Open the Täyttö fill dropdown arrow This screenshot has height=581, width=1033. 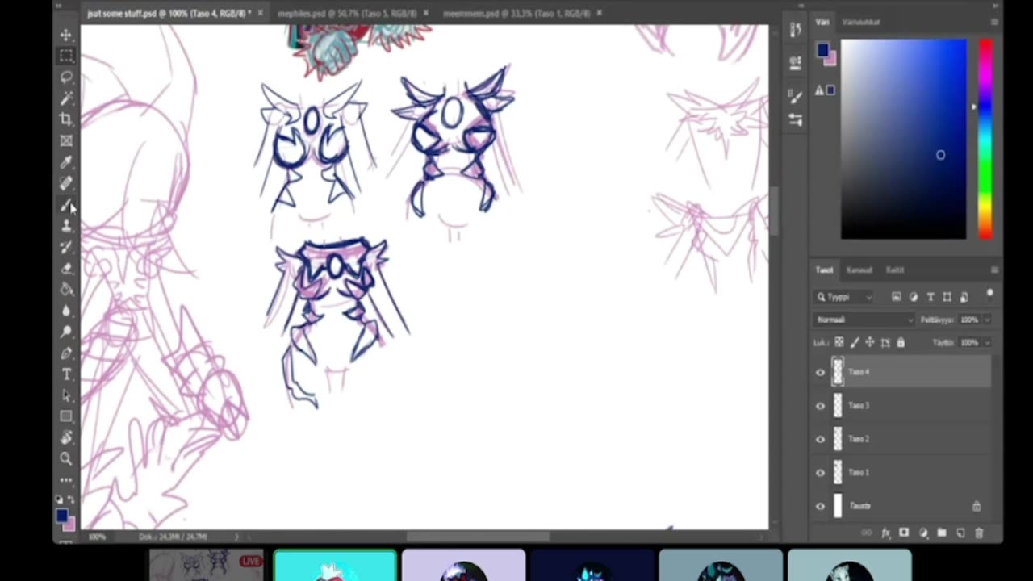tap(988, 343)
